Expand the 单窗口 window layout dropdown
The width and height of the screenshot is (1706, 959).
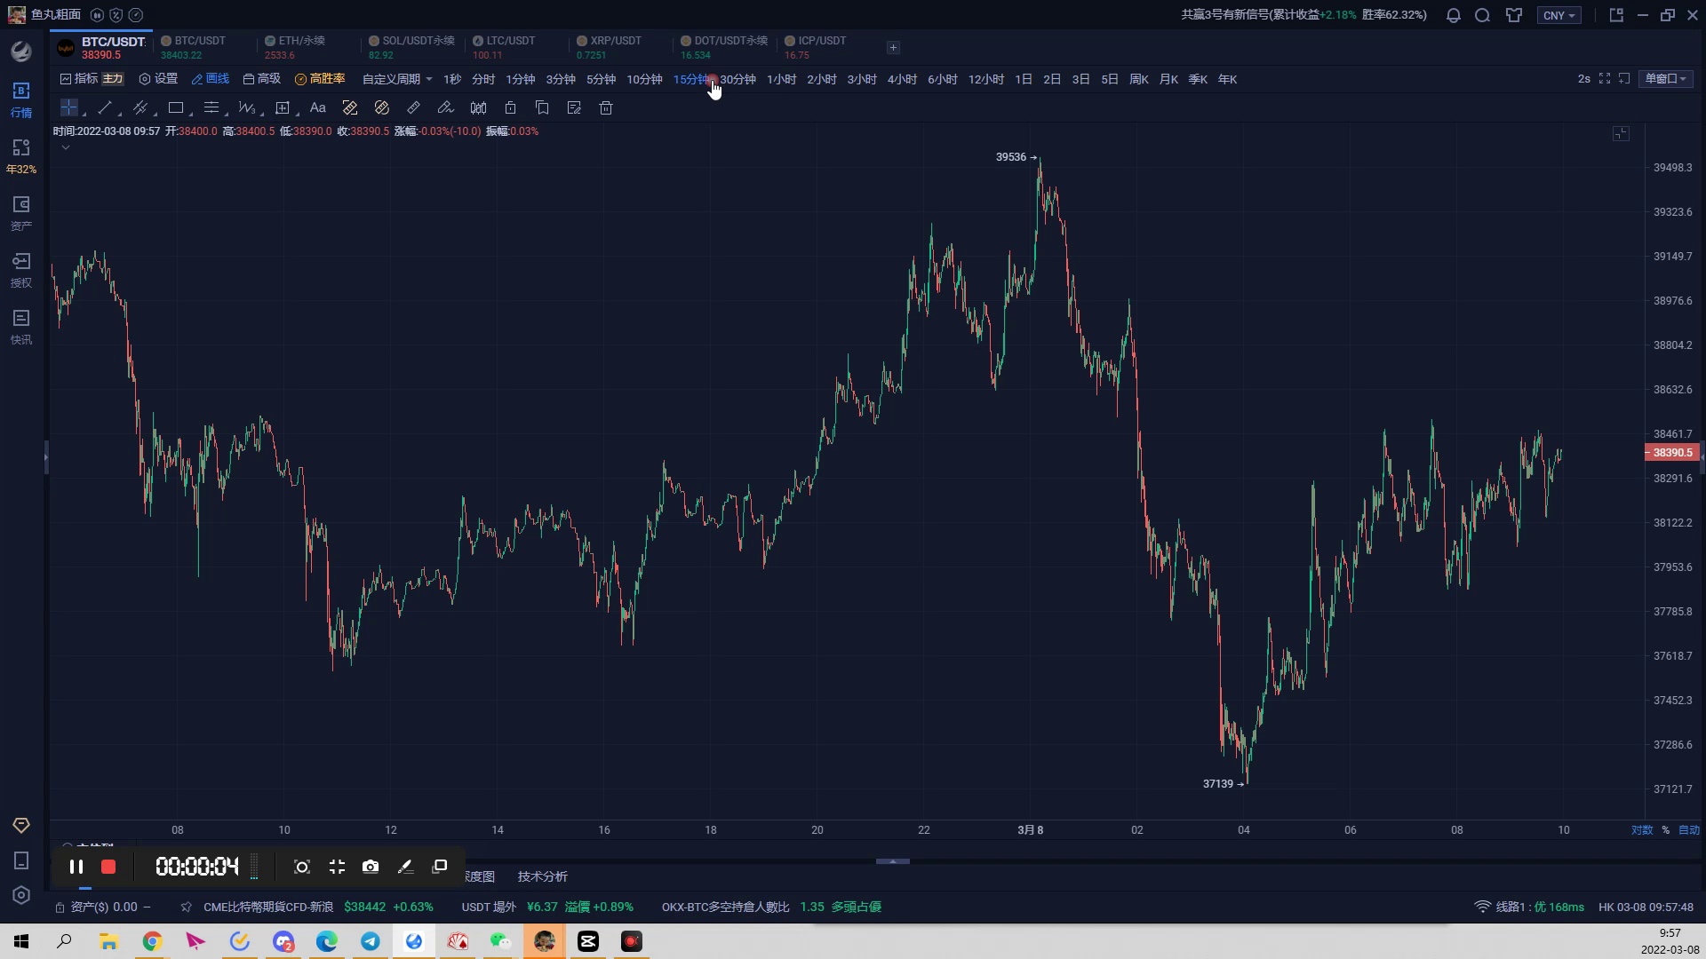[1665, 79]
